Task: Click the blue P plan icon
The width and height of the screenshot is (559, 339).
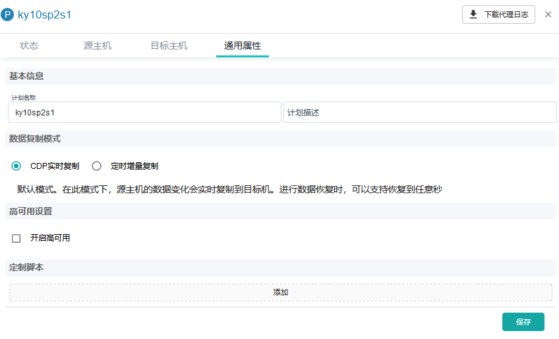Action: tap(8, 15)
